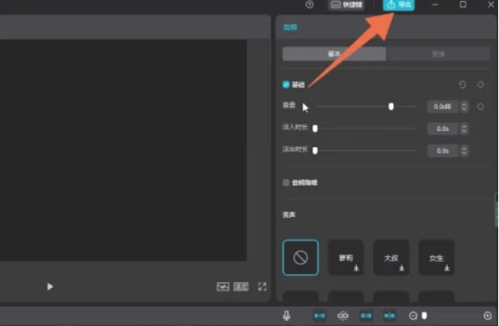Click the reset arrow icon in 基础 row
499x326 pixels.
tap(462, 85)
